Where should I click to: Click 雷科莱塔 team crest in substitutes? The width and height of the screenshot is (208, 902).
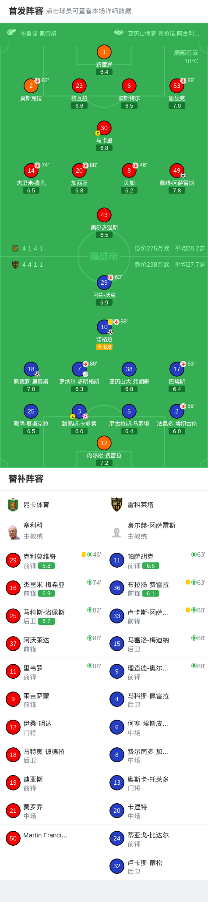(x=116, y=505)
